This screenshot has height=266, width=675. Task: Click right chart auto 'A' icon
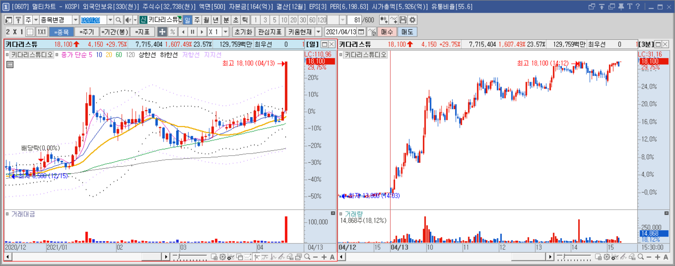pos(666,257)
